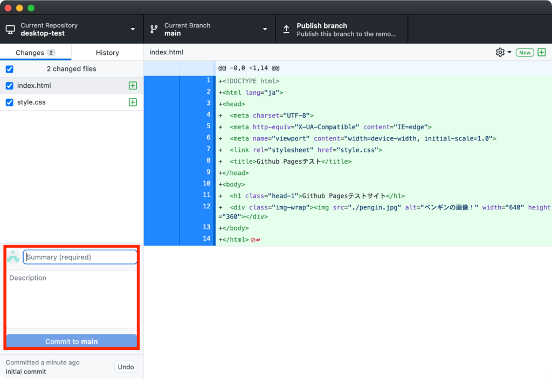Expand the Current Repository dropdown arrow
Image resolution: width=552 pixels, height=379 pixels.
coord(133,29)
